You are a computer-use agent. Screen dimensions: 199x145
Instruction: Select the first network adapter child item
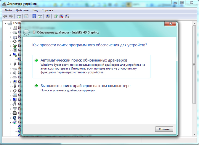(x=19, y=127)
